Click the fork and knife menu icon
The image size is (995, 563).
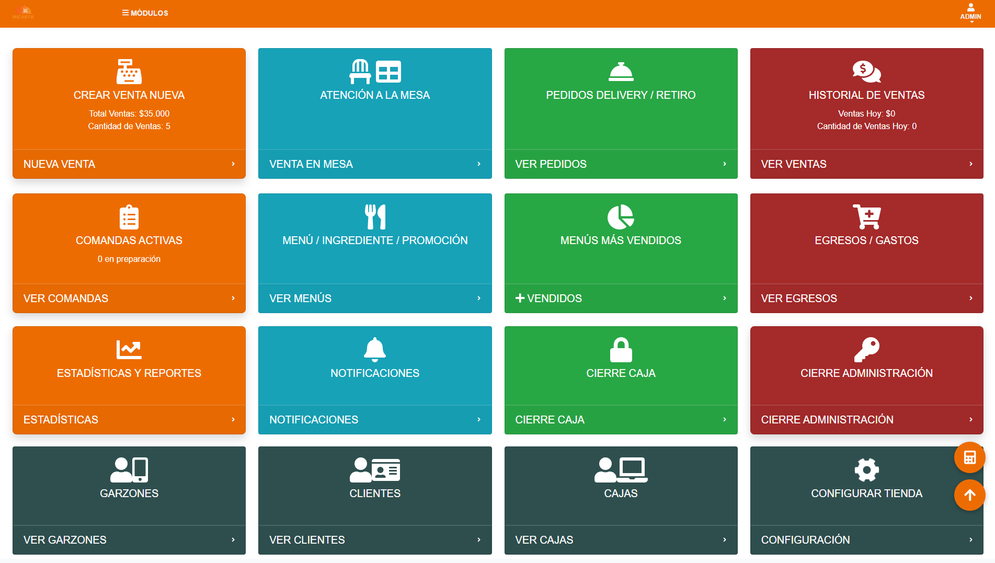[x=374, y=217]
